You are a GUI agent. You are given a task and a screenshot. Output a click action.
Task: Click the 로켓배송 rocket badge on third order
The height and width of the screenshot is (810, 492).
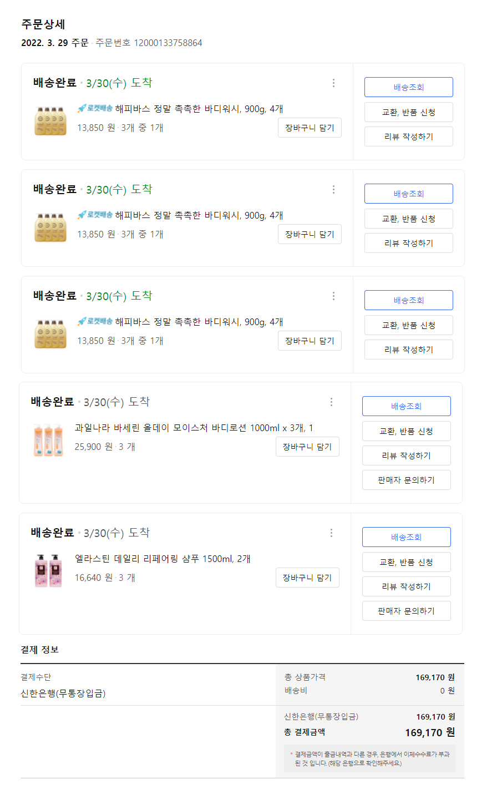coord(95,321)
